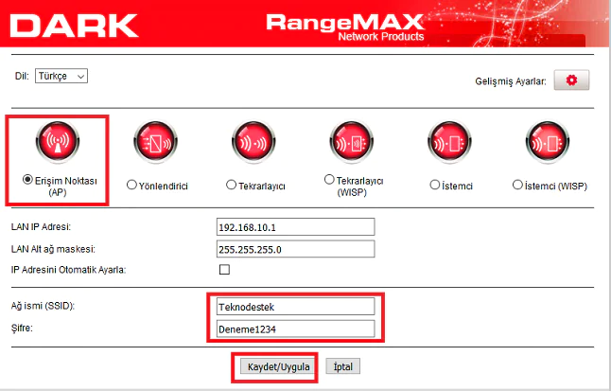Click the Tekrarlayıcı repeater mode icon
Screen dimensions: 611x391
point(253,142)
